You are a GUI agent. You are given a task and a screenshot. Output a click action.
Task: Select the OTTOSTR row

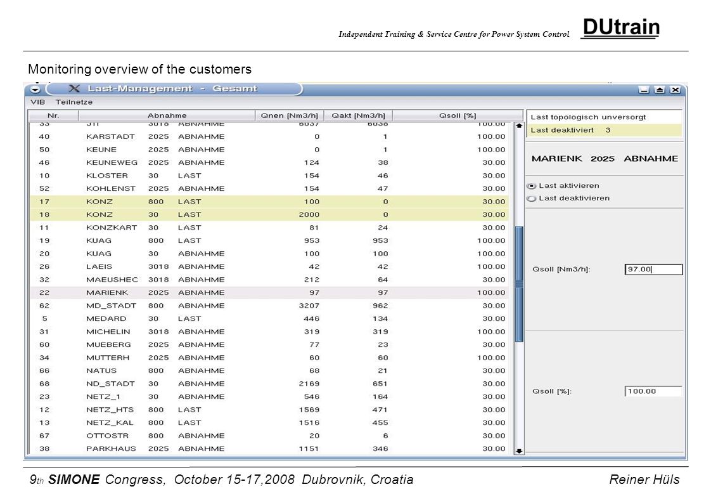269,436
